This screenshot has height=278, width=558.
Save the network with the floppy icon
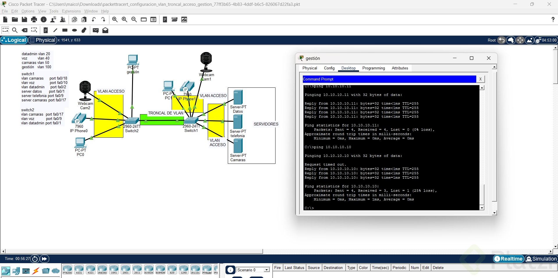click(x=24, y=19)
